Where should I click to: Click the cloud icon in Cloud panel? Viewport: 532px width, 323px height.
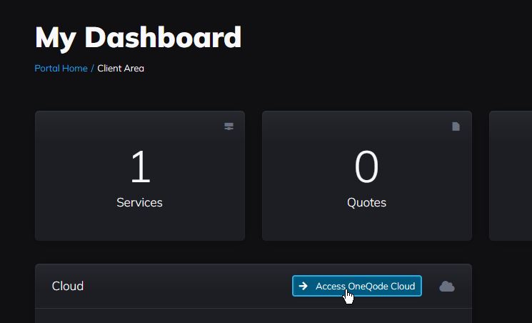pyautogui.click(x=447, y=287)
